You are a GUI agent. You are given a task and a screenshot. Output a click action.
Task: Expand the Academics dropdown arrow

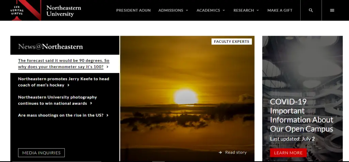click(x=224, y=10)
